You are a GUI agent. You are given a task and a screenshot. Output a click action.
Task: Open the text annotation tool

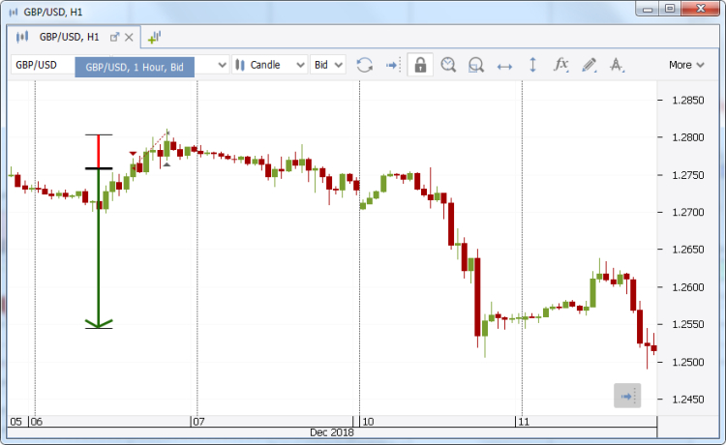(x=618, y=65)
